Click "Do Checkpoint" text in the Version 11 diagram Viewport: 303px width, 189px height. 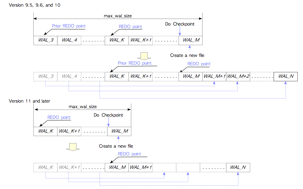pyautogui.click(x=108, y=115)
